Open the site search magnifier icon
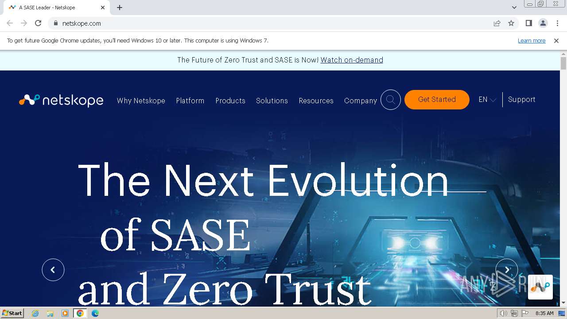Image resolution: width=567 pixels, height=319 pixels. pyautogui.click(x=391, y=100)
